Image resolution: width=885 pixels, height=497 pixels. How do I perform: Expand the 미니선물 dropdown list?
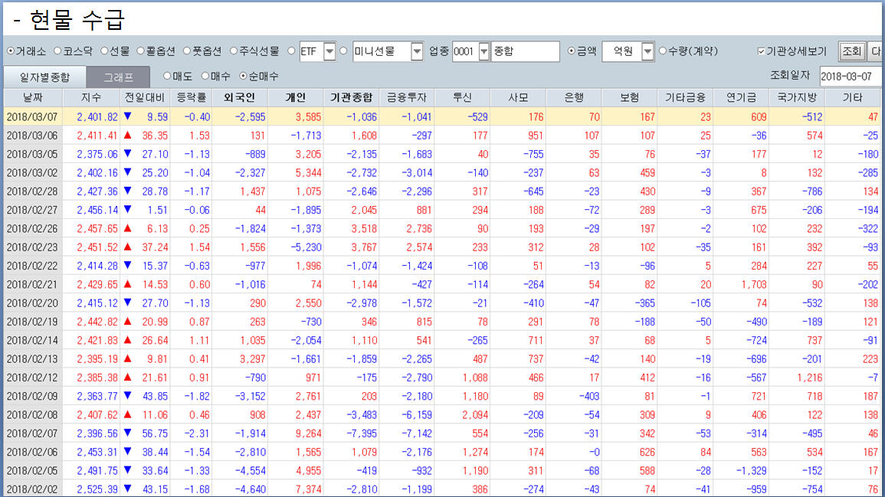417,51
